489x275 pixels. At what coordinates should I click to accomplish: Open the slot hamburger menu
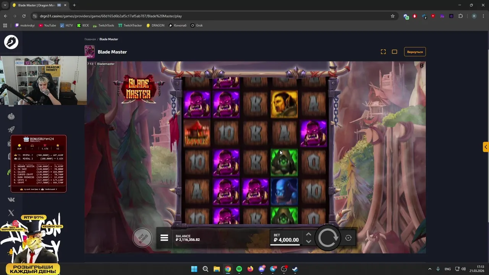tap(164, 238)
